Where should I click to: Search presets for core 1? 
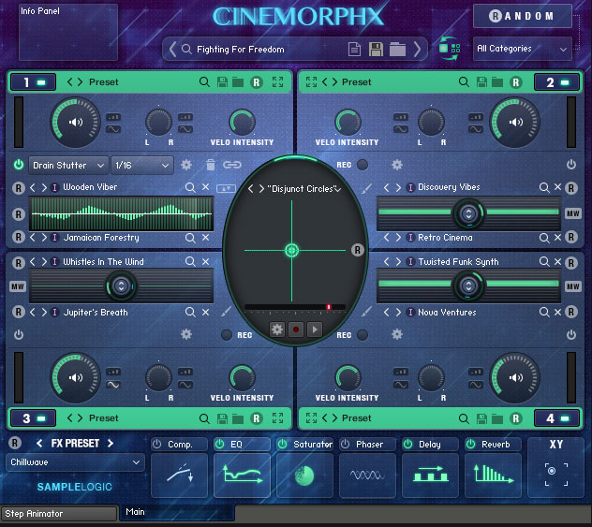204,81
